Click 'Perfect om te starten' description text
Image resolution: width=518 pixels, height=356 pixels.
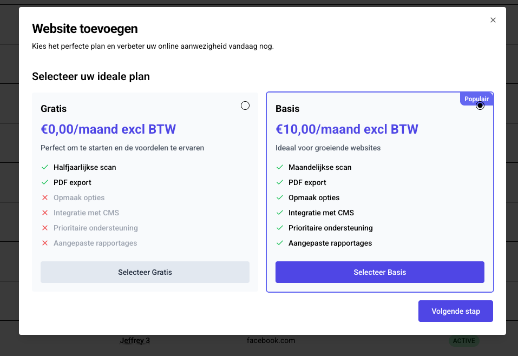coord(122,148)
